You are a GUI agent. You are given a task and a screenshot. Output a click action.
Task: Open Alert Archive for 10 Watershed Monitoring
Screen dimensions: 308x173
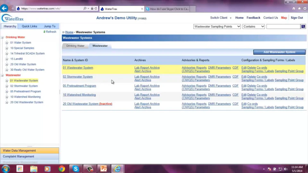(x=142, y=98)
